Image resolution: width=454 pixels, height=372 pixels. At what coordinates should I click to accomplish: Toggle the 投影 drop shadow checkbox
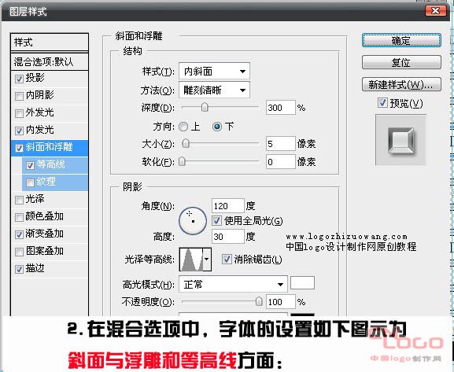click(19, 79)
